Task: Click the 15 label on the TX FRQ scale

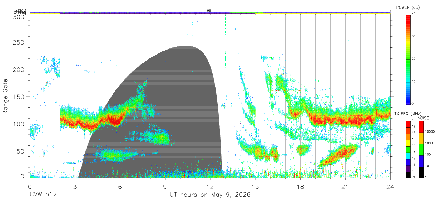Action: (x=413, y=139)
